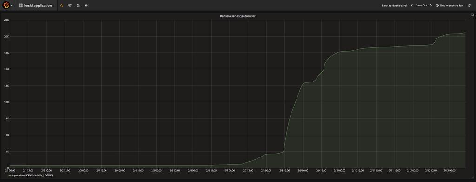Toggle the KANSALAINEN_LOGIN legend series
This screenshot has height=182, width=476.
pyautogui.click(x=32, y=176)
